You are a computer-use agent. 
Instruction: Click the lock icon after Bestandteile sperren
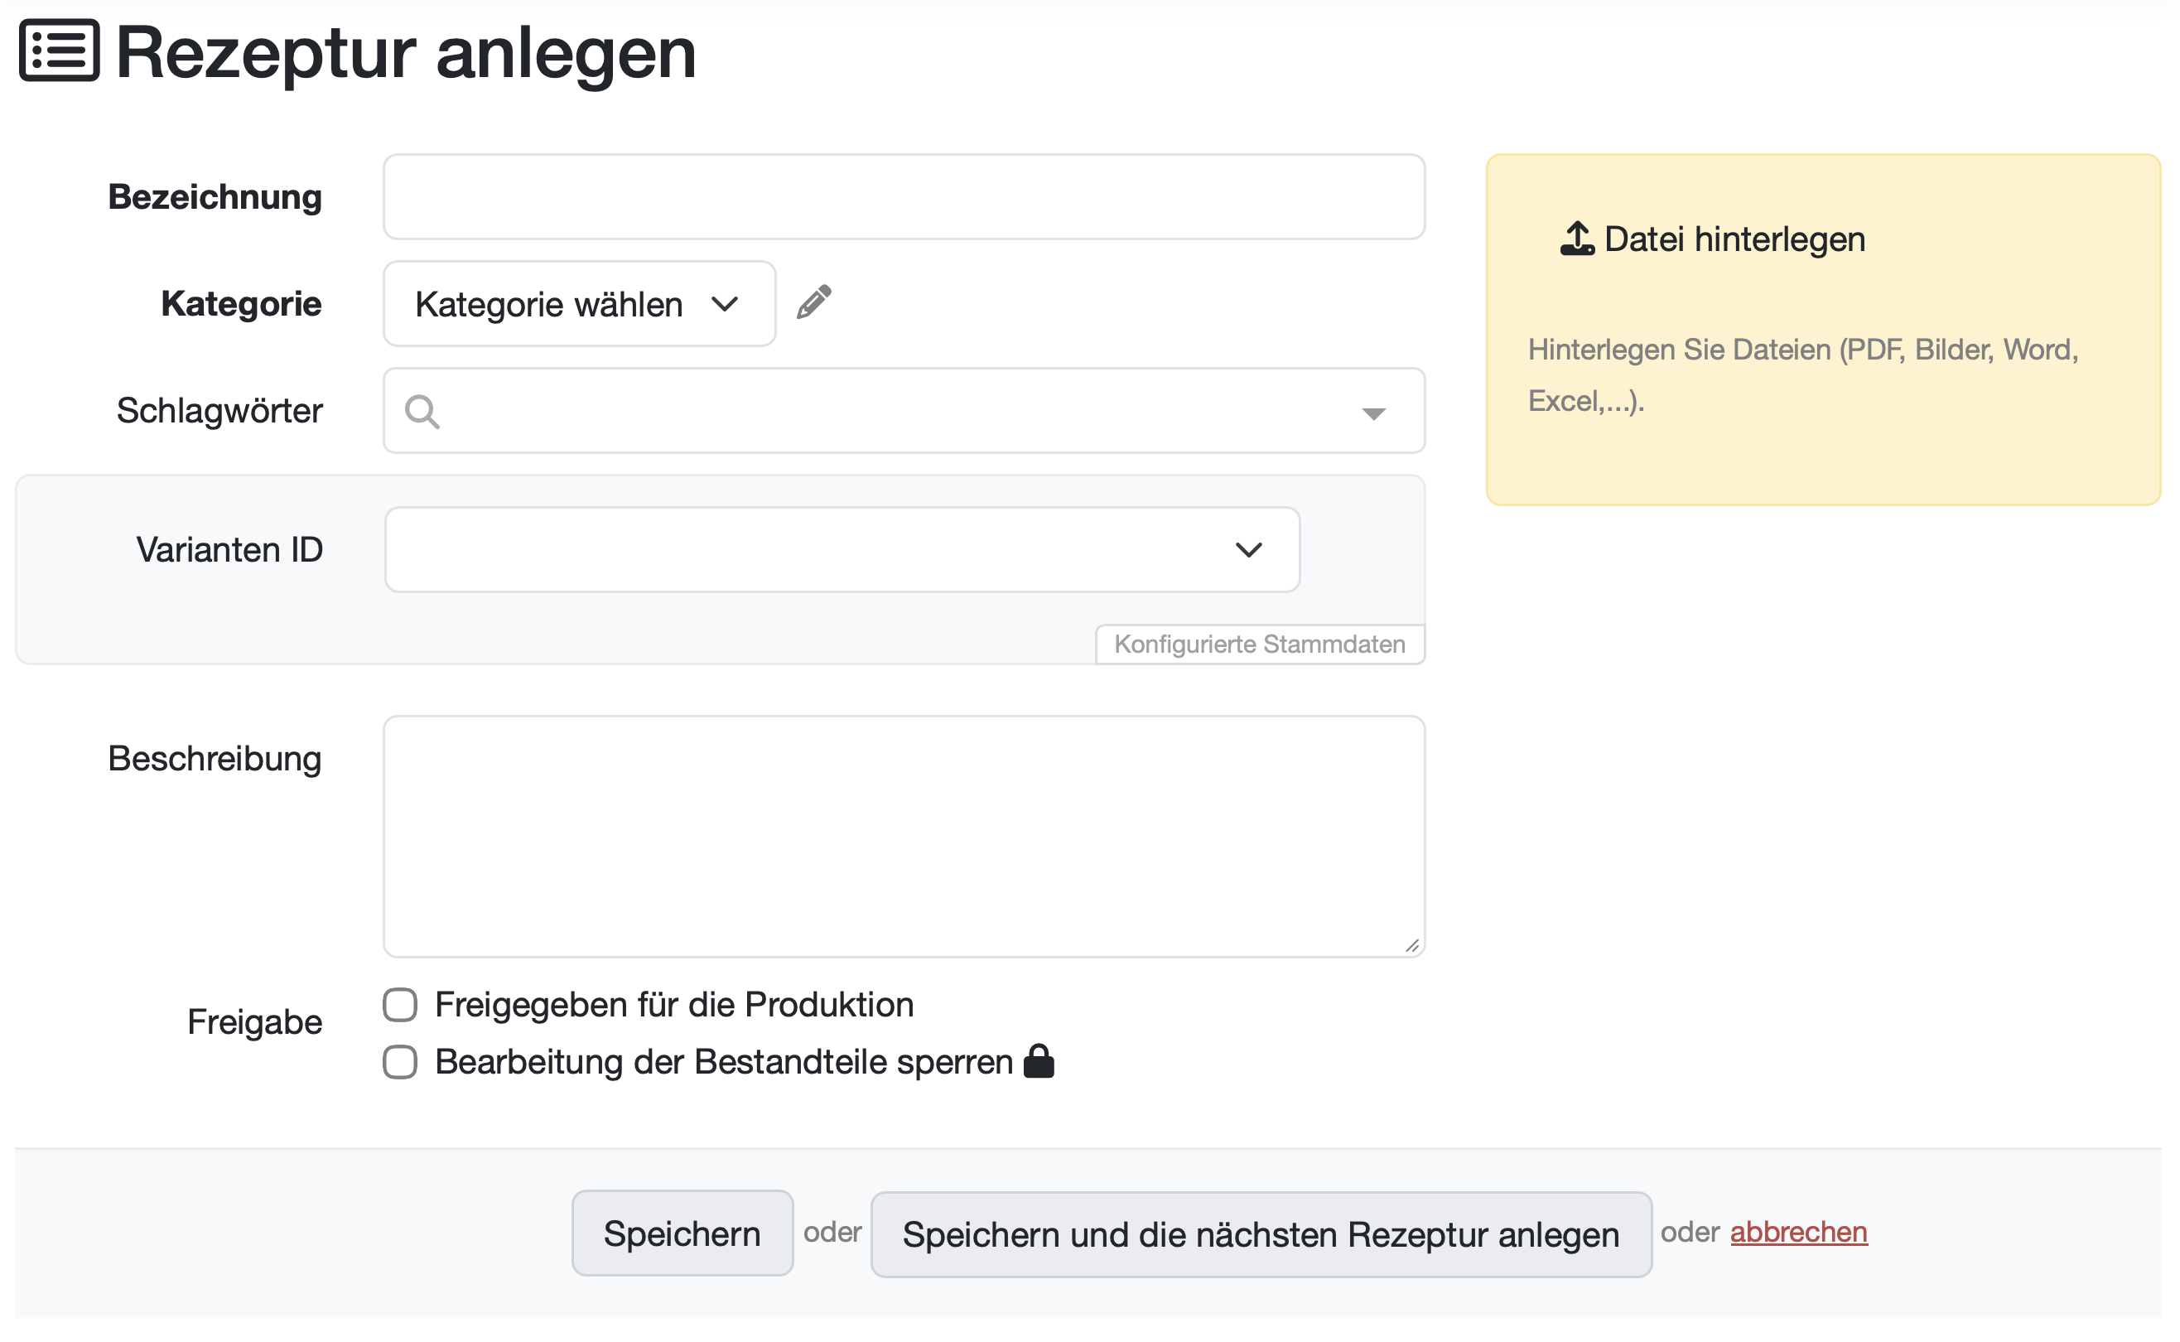point(1038,1061)
